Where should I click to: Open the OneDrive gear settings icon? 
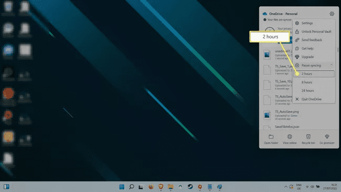[332, 14]
